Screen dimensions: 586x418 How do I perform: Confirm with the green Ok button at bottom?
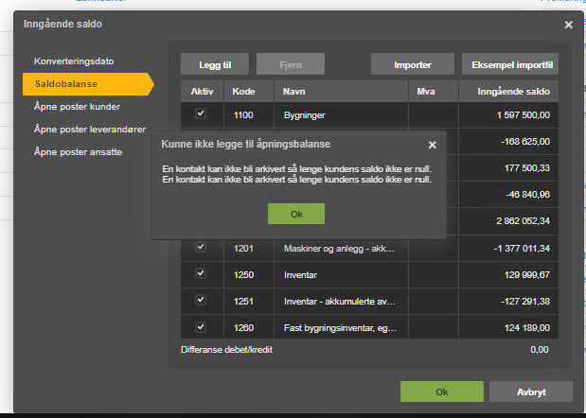click(441, 392)
